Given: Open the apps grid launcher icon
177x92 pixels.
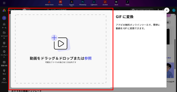Looking at the screenshot, I should click(x=4, y=3).
